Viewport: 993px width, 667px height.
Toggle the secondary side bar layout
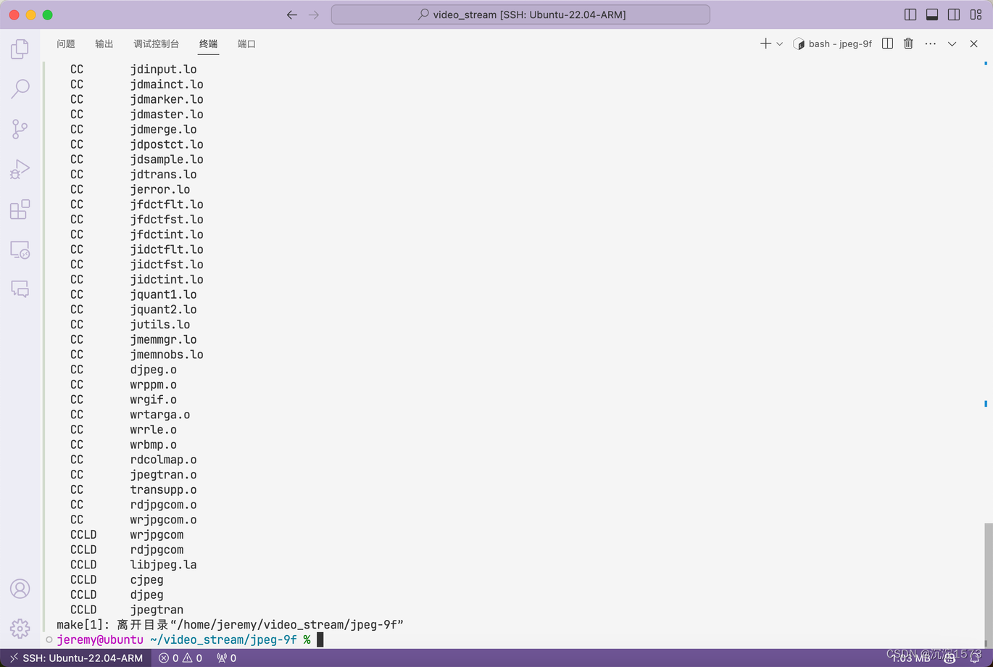pos(954,14)
